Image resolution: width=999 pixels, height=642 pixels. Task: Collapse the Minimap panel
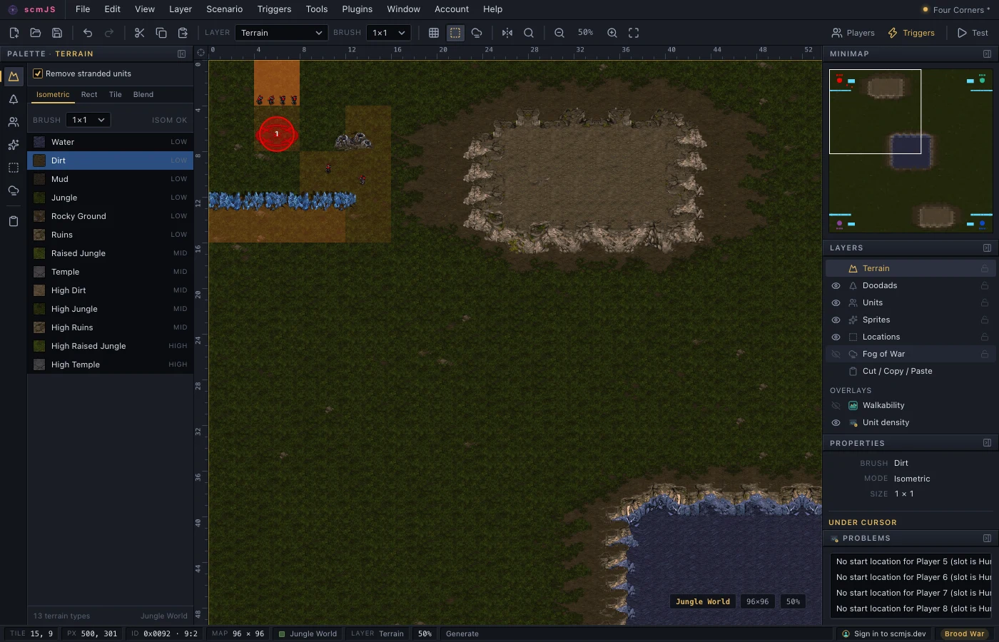tap(987, 54)
